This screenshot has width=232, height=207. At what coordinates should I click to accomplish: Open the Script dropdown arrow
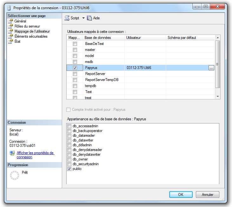tap(83, 18)
